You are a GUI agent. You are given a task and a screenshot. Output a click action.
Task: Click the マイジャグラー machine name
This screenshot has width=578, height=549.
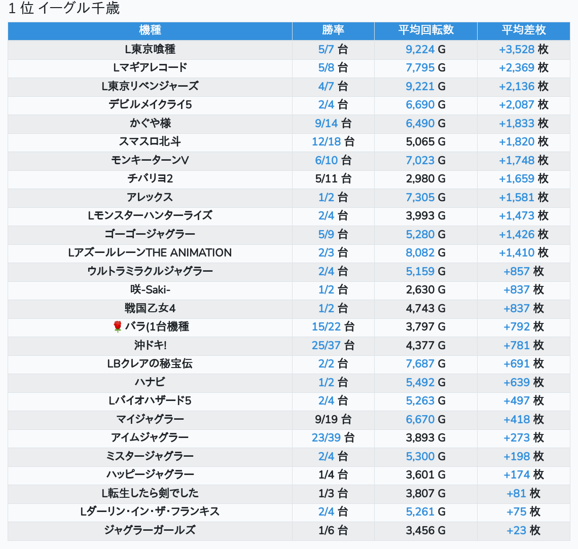pos(150,419)
